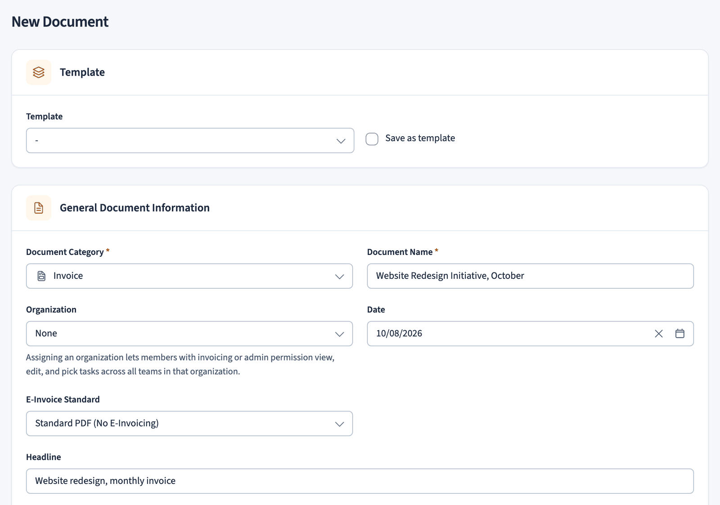
Task: Expand the Organization dropdown set to None
Action: [x=189, y=334]
